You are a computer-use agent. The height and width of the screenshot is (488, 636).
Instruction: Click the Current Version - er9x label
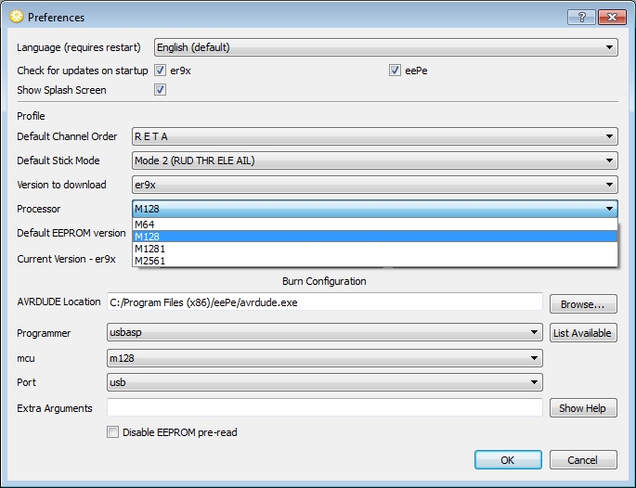tap(66, 259)
